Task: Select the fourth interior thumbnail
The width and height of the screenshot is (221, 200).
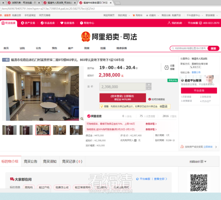Action: [x=59, y=130]
